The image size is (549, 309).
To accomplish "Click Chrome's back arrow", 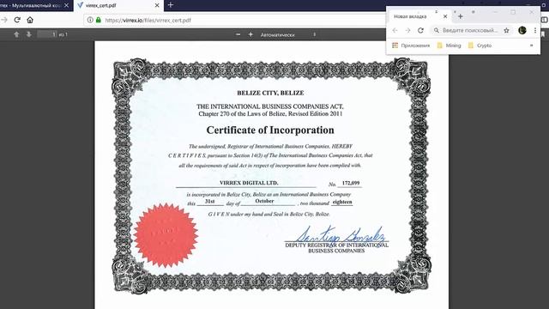I will pos(395,31).
